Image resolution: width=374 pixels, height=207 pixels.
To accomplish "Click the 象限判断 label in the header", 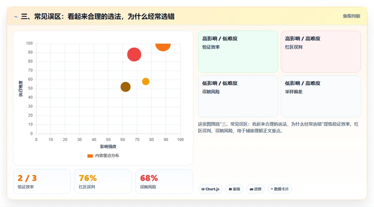I will (351, 16).
